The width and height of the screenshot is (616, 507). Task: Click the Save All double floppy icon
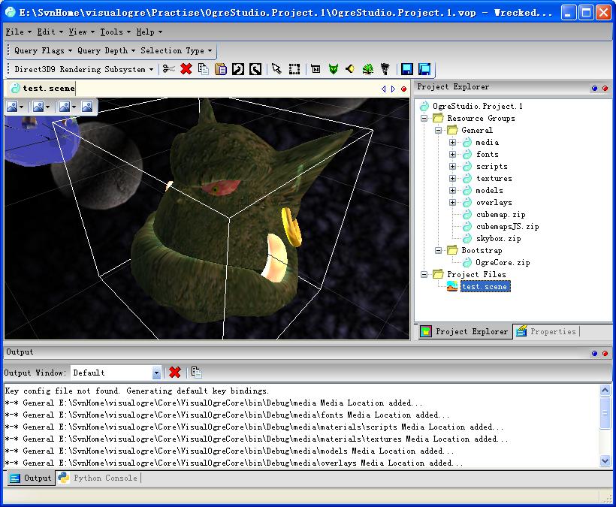[x=424, y=69]
